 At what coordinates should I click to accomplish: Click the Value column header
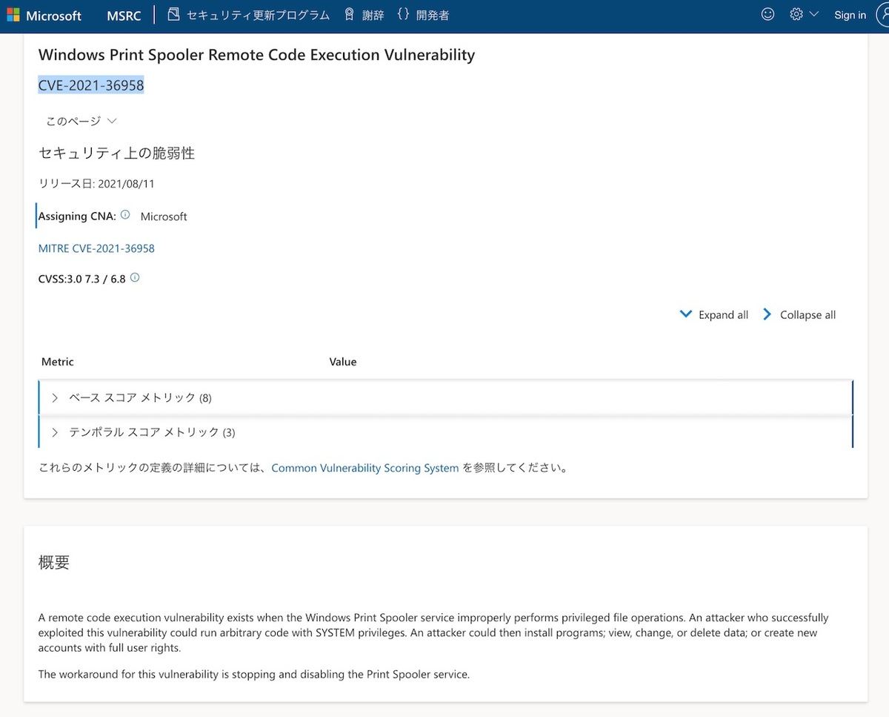click(x=343, y=362)
